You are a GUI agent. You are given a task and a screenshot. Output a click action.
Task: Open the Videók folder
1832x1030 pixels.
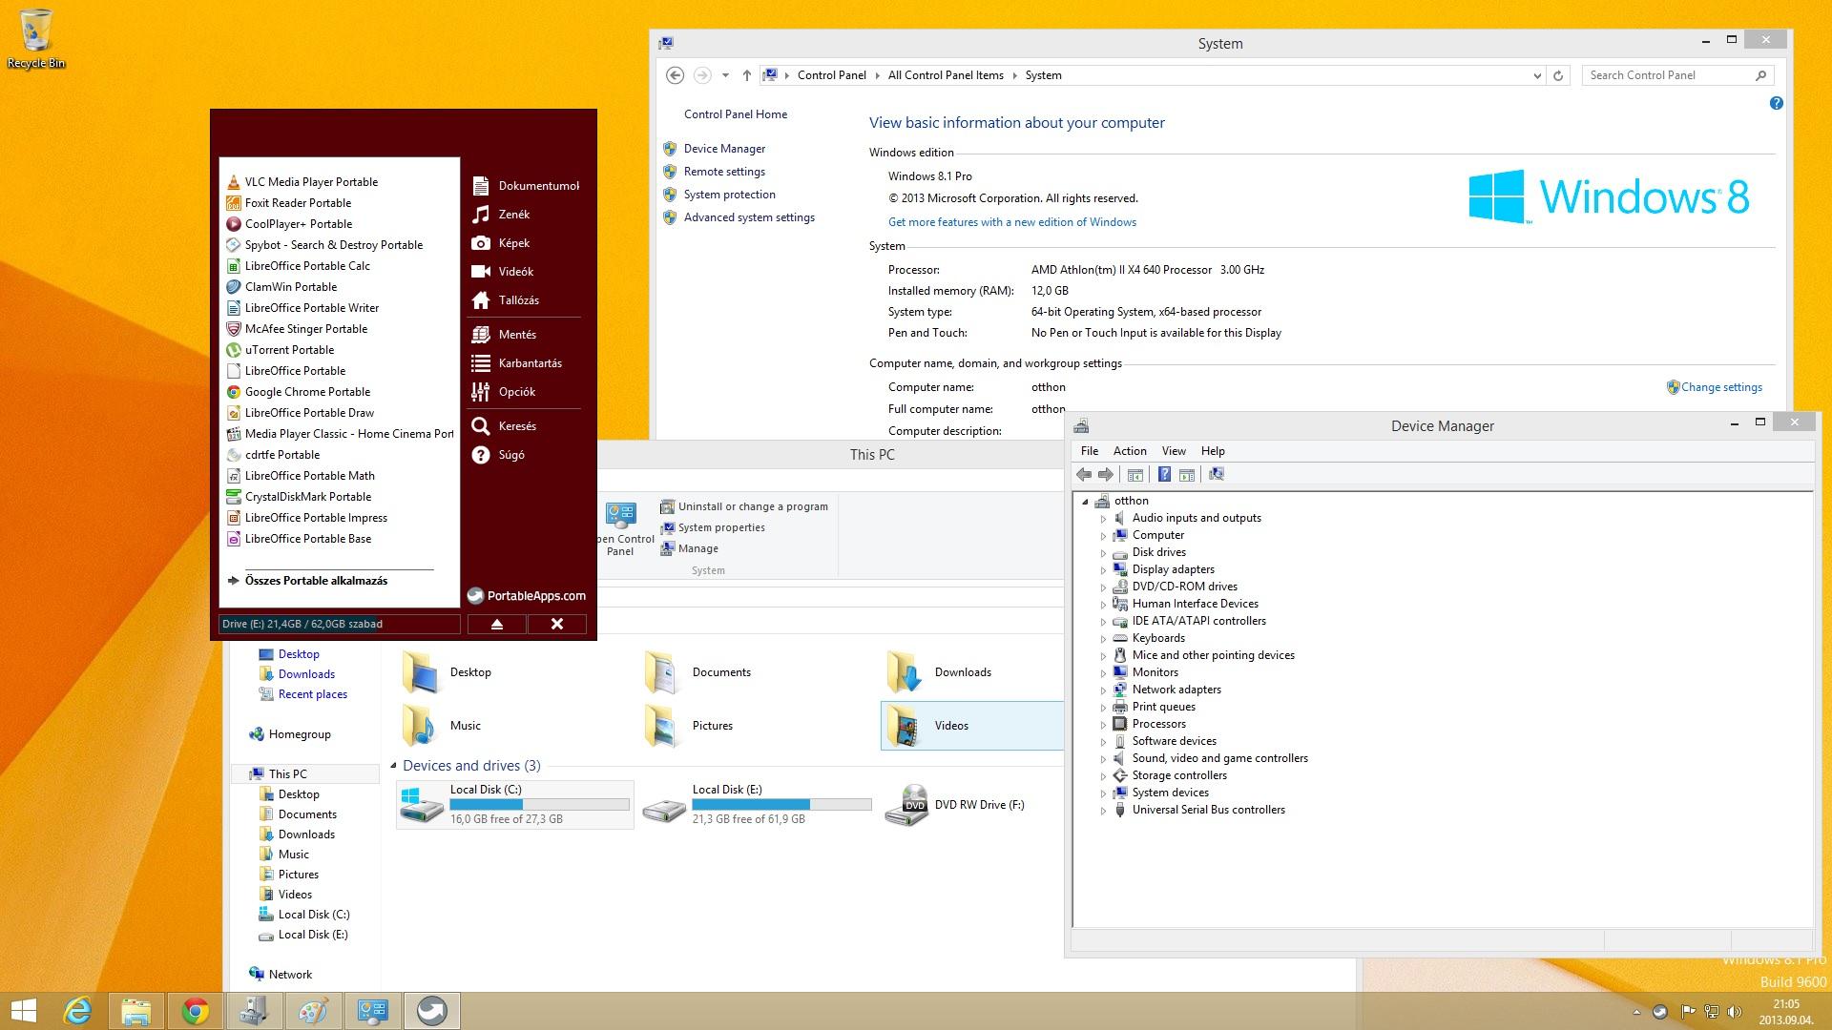[x=503, y=272]
